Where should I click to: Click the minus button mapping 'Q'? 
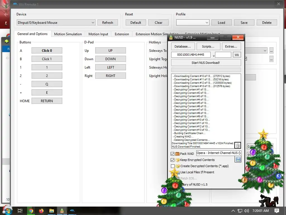pyautogui.click(x=47, y=84)
